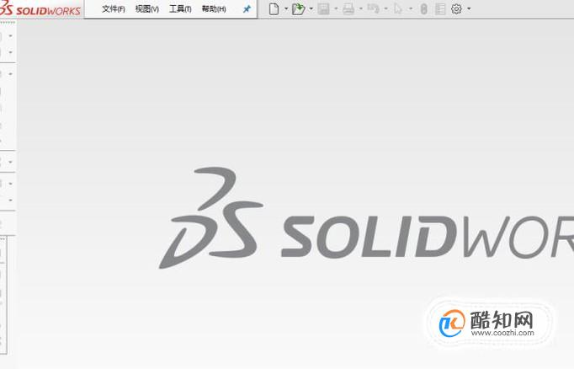Pin the menu bar with the pushpin icon
The image size is (574, 369).
[247, 8]
